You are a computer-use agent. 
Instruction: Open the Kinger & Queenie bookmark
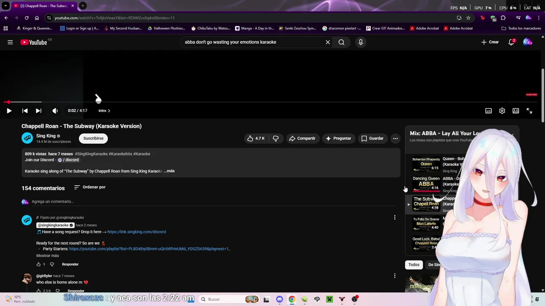[34, 28]
